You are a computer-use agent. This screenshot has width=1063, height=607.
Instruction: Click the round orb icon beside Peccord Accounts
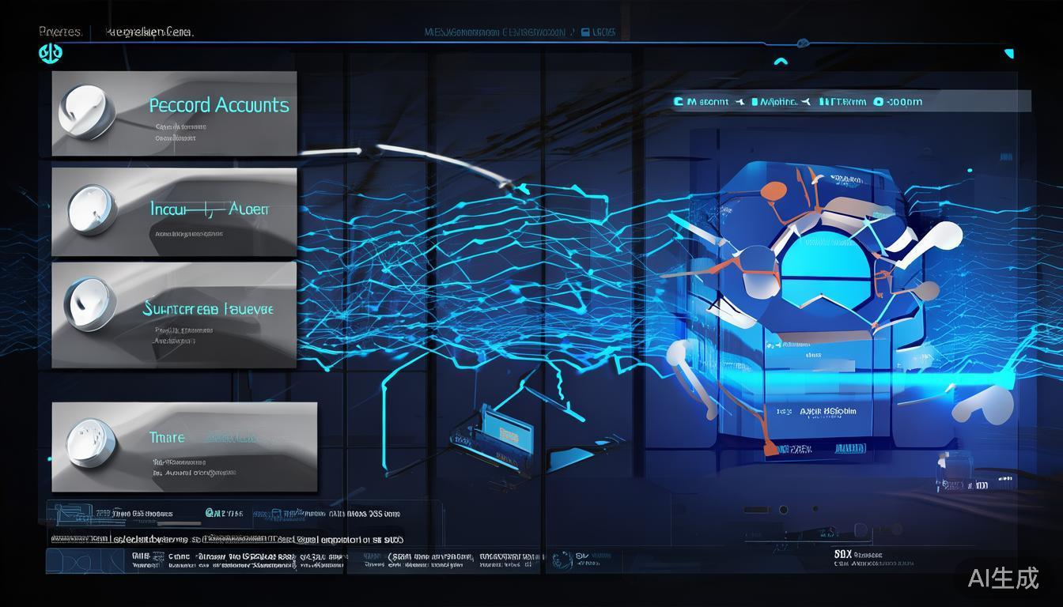(87, 111)
